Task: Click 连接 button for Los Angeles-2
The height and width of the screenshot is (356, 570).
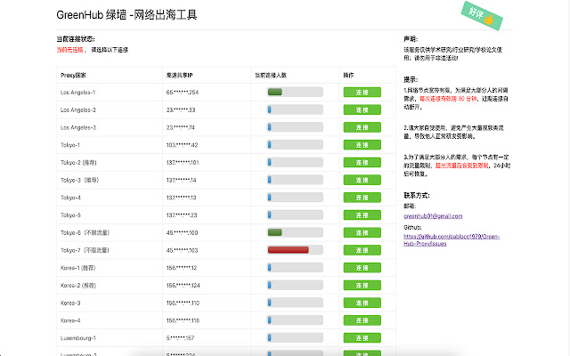Action: coord(362,110)
